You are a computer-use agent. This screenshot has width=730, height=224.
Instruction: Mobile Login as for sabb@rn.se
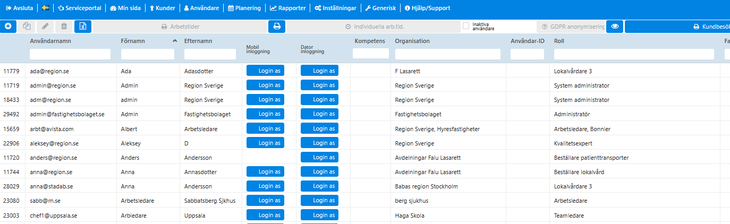[266, 200]
